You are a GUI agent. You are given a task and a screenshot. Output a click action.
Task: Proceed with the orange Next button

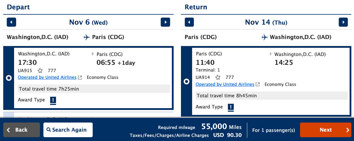pos(326,130)
